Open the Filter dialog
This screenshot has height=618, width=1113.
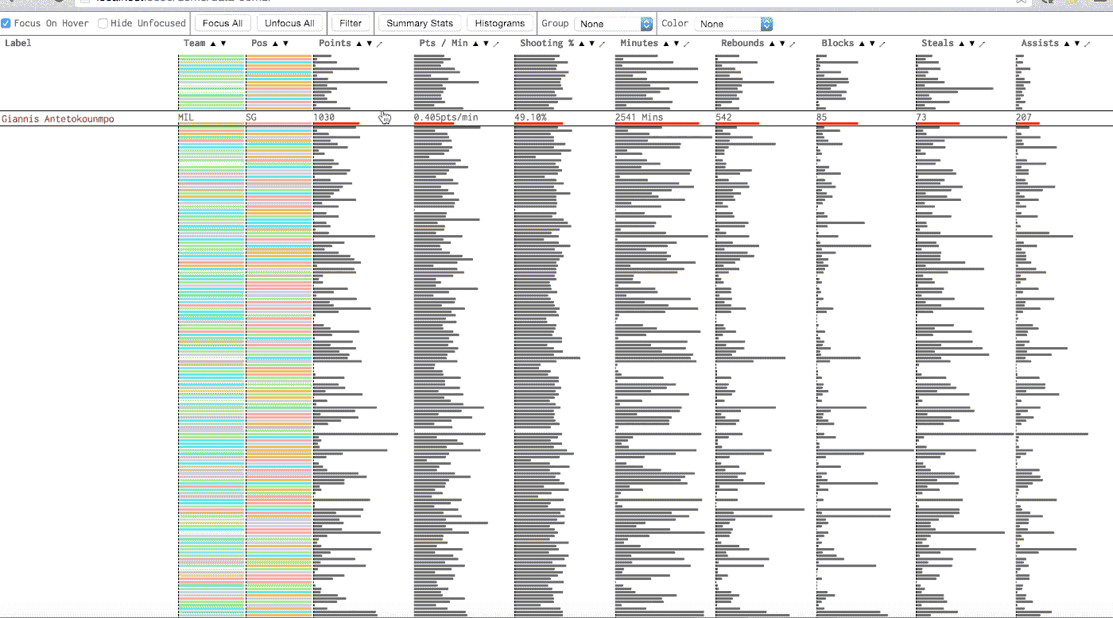coord(351,23)
